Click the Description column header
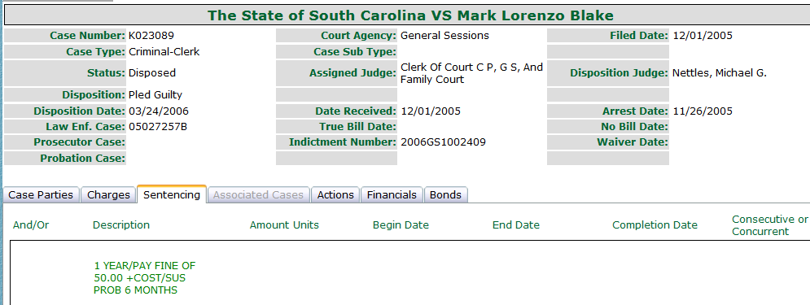 (x=121, y=225)
